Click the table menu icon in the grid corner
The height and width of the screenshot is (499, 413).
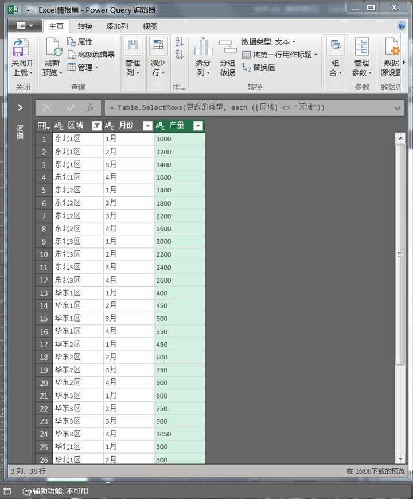click(44, 126)
